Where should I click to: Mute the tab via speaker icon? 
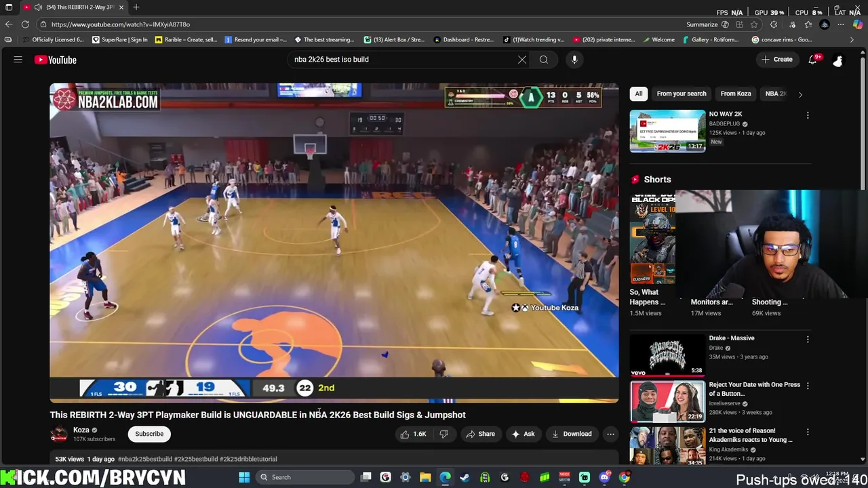click(x=38, y=7)
